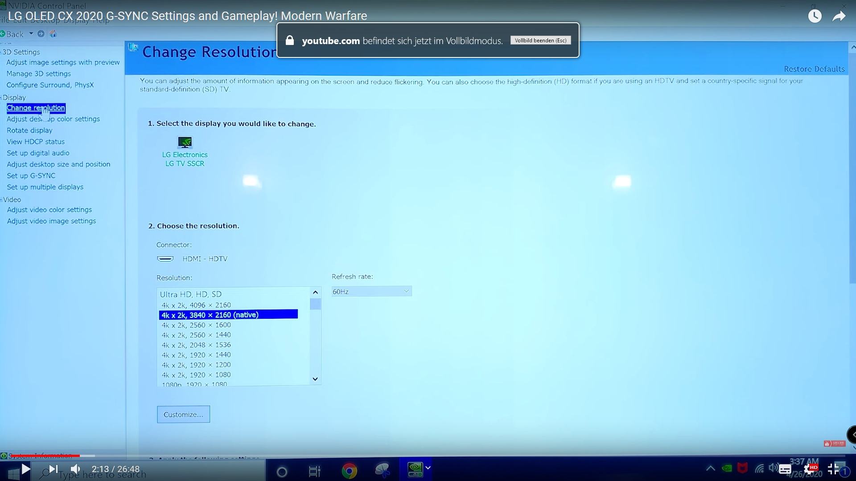Screen dimensions: 856x481
Task: Open Adjust video image settings
Action: click(x=51, y=221)
